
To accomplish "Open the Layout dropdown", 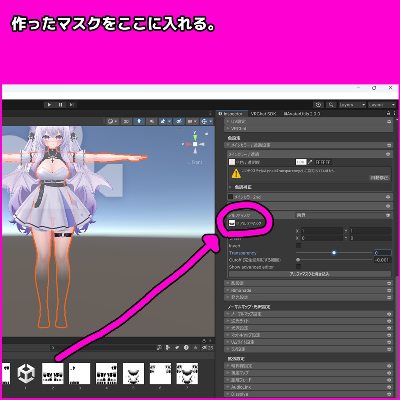I will (382, 105).
